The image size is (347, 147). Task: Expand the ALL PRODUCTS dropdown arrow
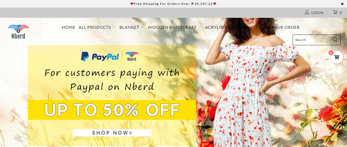coord(114,27)
